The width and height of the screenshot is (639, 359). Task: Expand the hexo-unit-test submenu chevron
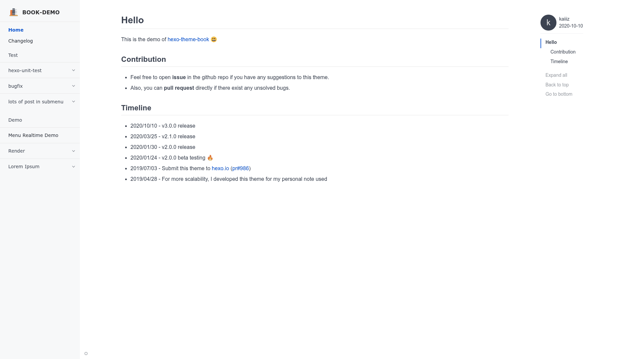tap(74, 70)
